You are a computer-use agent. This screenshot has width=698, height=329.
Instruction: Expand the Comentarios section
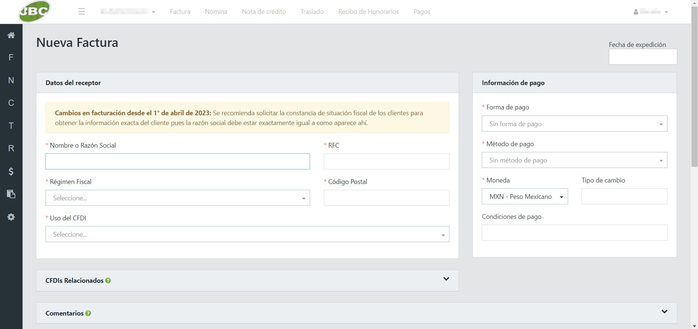coord(665,312)
